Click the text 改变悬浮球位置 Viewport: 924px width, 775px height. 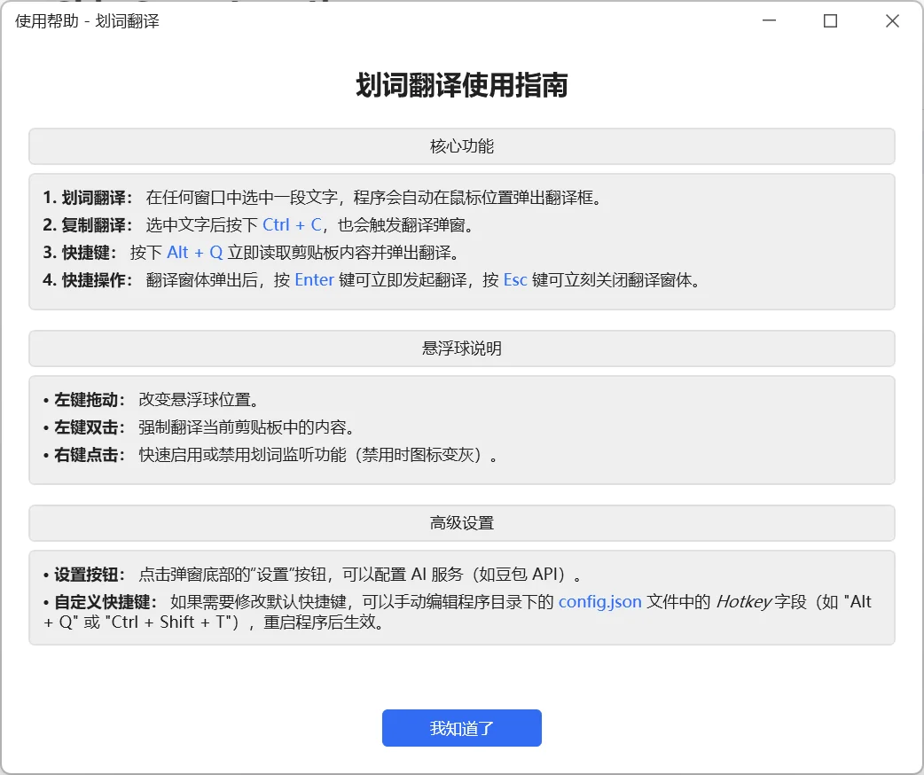point(198,400)
